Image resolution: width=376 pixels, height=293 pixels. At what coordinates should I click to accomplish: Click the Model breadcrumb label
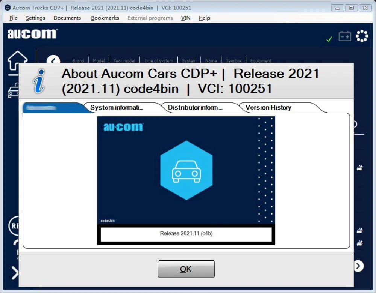(x=99, y=60)
